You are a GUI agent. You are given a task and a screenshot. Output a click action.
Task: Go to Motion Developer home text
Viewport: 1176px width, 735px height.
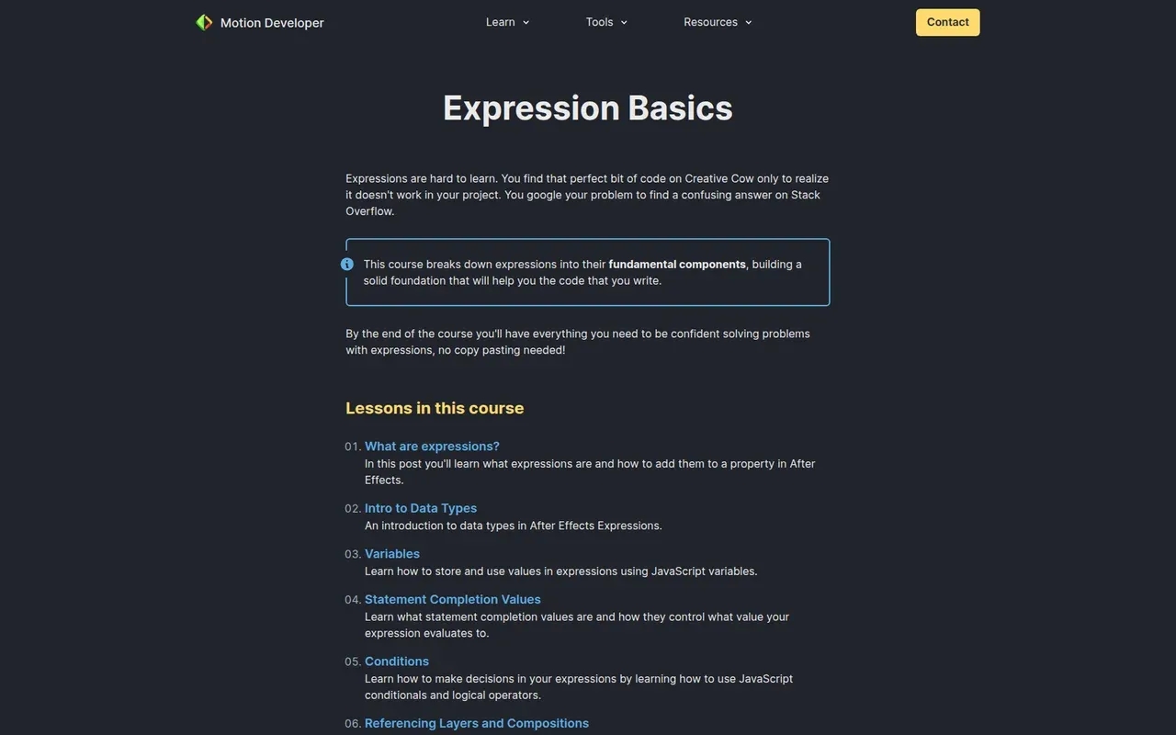272,23
